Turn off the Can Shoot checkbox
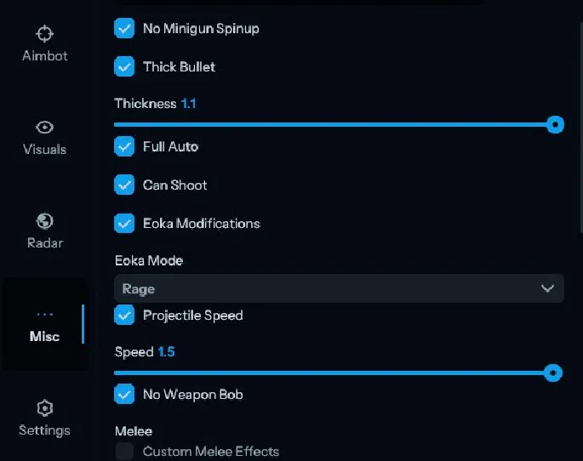Viewport: 583px width, 461px height. pyautogui.click(x=125, y=185)
